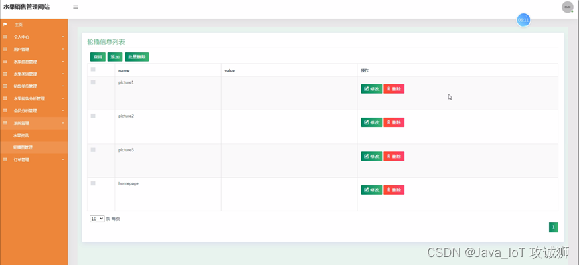This screenshot has height=265, width=579.
Task: Expand 销售单位管理 with its arrow
Action: click(x=63, y=86)
